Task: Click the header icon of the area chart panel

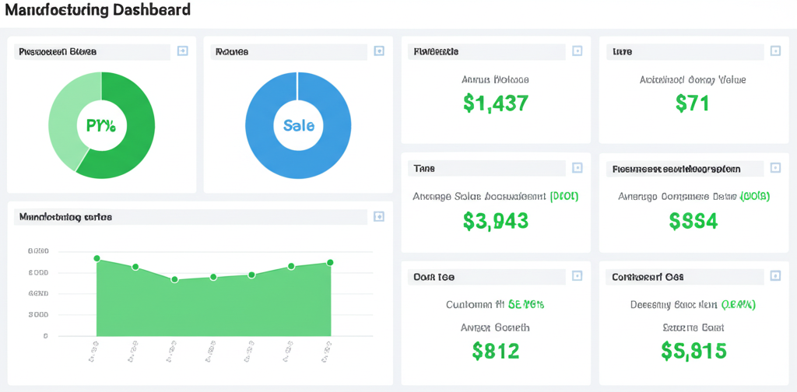Action: click(x=379, y=217)
